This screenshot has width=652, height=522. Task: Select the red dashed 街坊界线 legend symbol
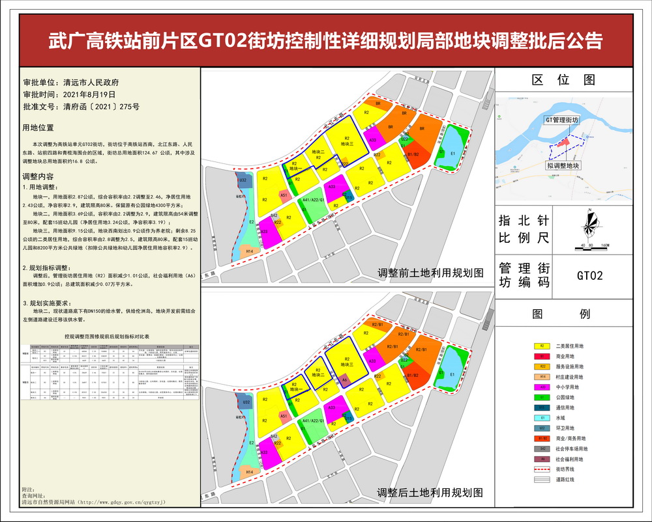pyautogui.click(x=542, y=469)
